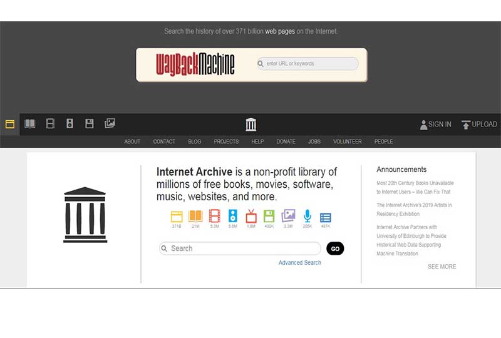Open '2019 Artists in Residency Exhibition' announcement
Viewport: 501px width, 338px height.
click(414, 210)
